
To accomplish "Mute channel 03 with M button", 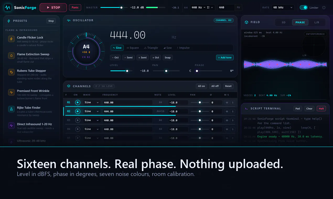I will (x=227, y=120).
